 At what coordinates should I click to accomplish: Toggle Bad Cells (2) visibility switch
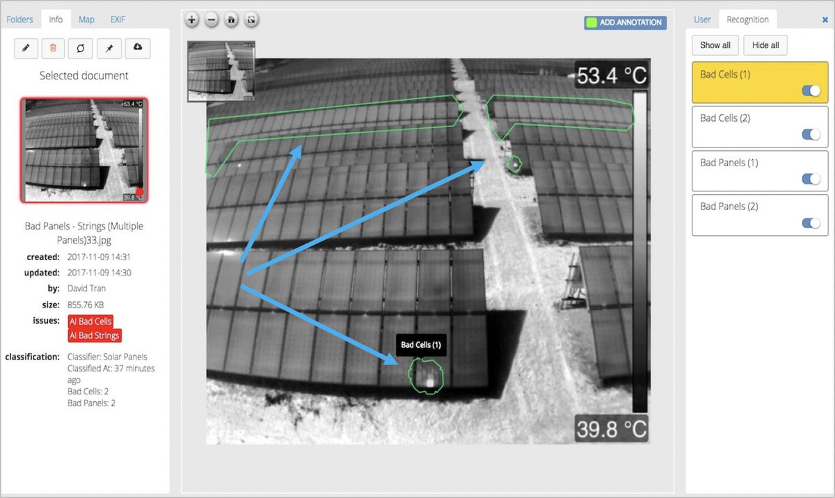pyautogui.click(x=811, y=135)
